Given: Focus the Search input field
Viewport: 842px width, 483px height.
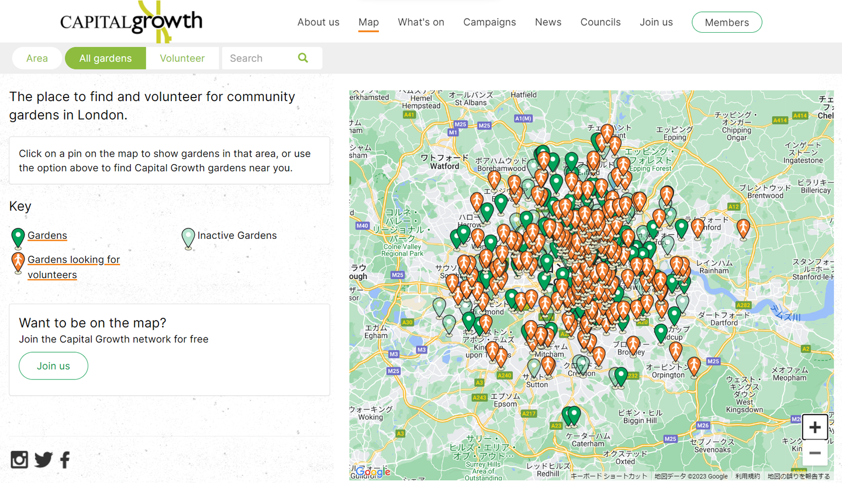Looking at the screenshot, I should pos(260,58).
